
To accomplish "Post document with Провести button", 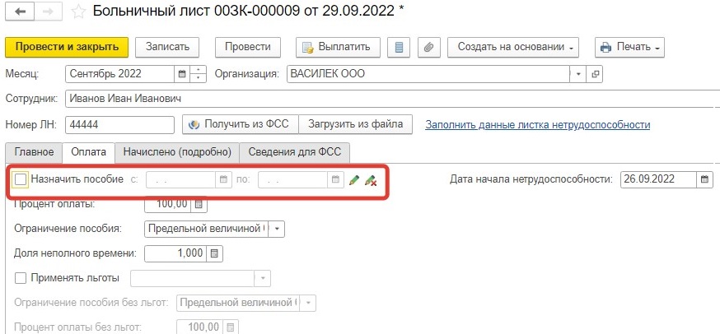I will [x=248, y=47].
